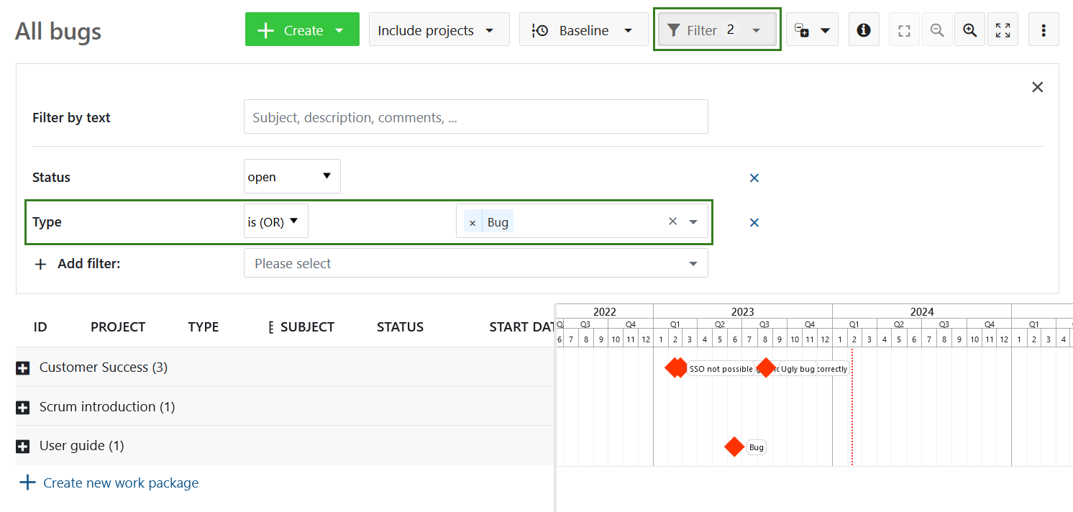Zoom in on the Gantt timeline

click(x=969, y=29)
